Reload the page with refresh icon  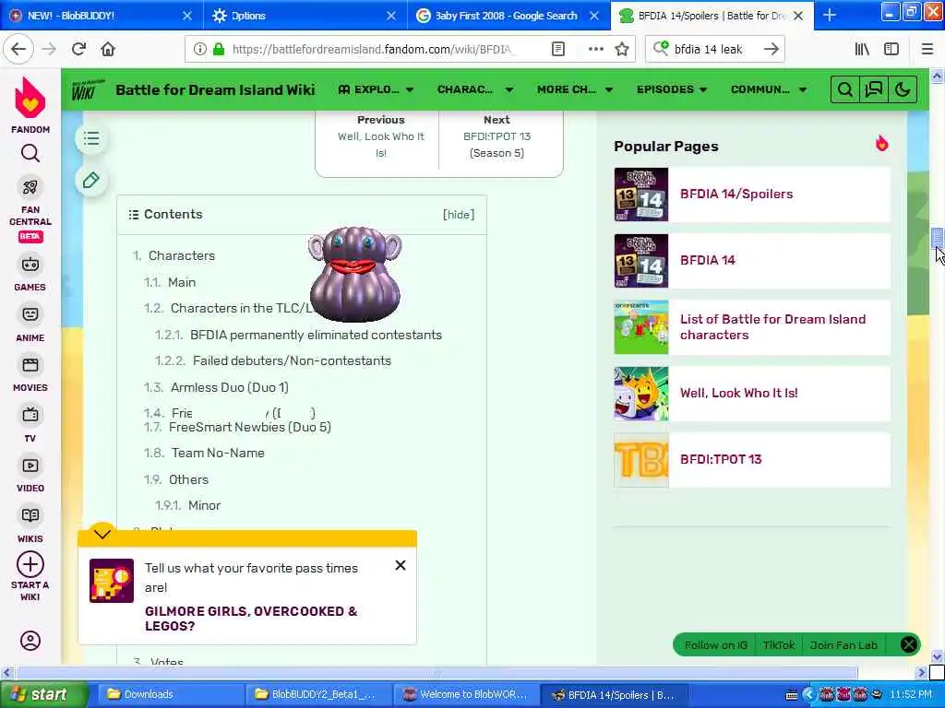click(x=78, y=49)
